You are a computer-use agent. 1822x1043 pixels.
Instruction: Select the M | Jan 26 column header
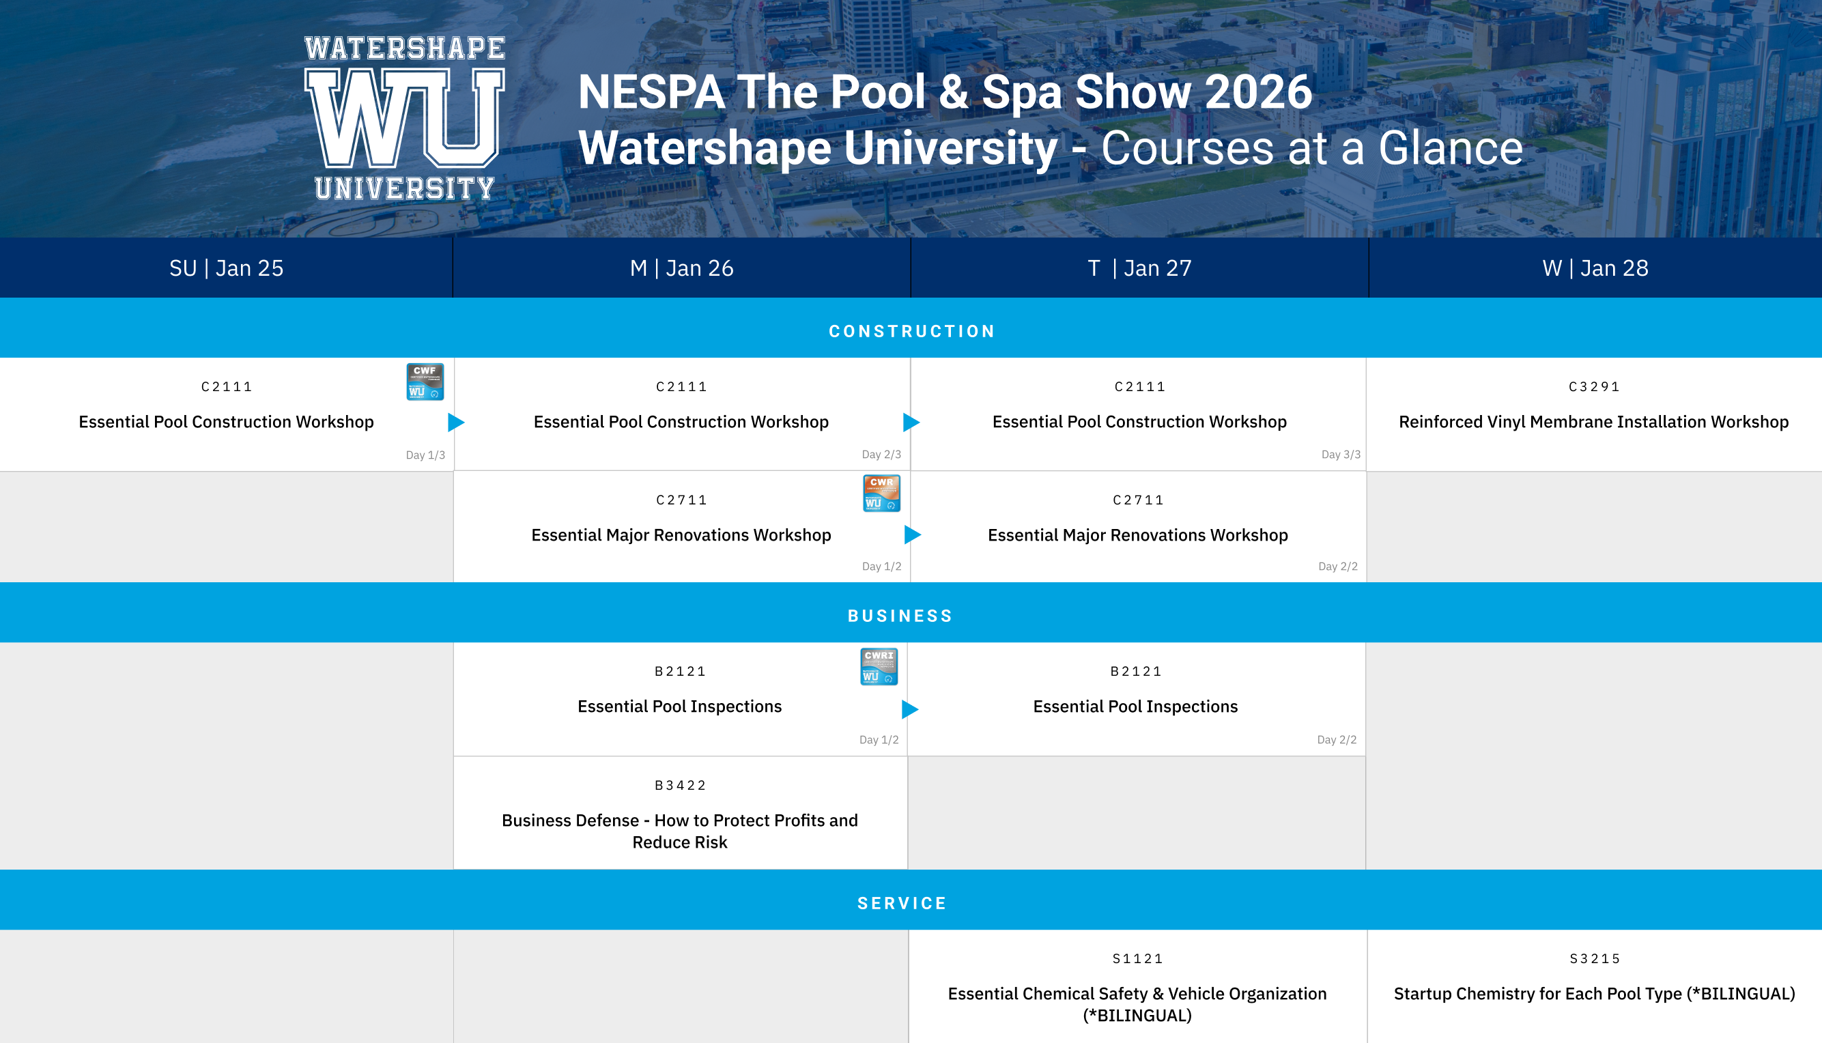click(x=681, y=268)
